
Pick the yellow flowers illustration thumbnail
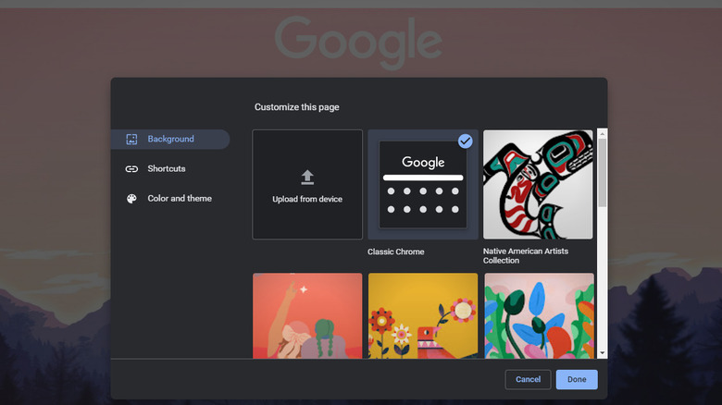pos(423,315)
